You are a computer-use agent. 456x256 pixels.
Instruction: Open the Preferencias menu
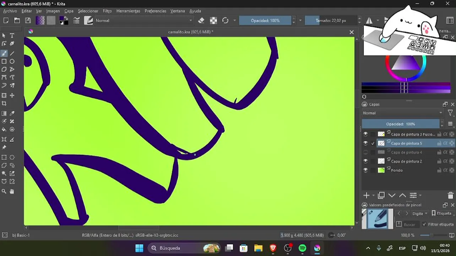pyautogui.click(x=156, y=11)
